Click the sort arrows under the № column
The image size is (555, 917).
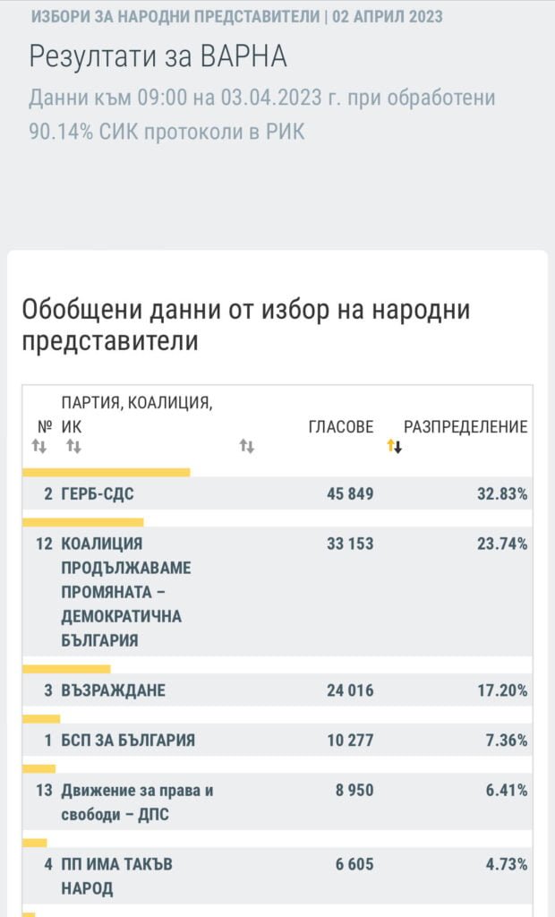click(39, 446)
